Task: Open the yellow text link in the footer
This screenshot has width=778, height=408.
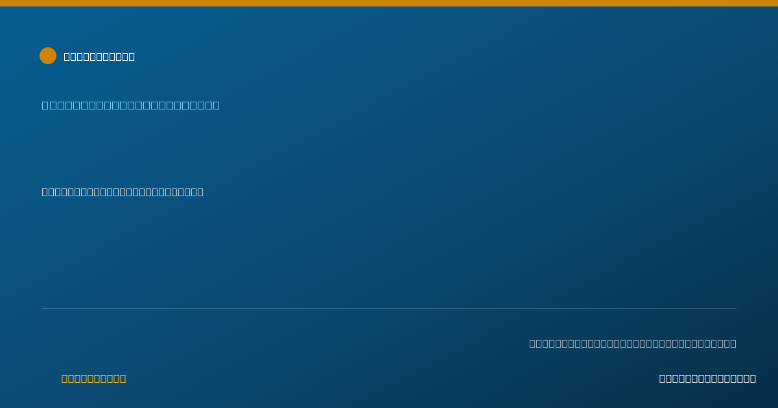Action: [93, 378]
